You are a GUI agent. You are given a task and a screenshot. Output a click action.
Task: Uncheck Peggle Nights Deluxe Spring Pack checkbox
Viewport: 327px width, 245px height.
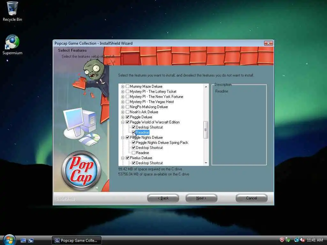click(134, 143)
